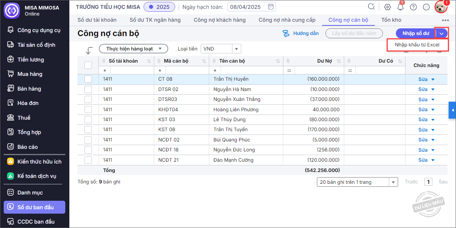
Task: Click the three-dot more tabs icon
Action: point(445,20)
